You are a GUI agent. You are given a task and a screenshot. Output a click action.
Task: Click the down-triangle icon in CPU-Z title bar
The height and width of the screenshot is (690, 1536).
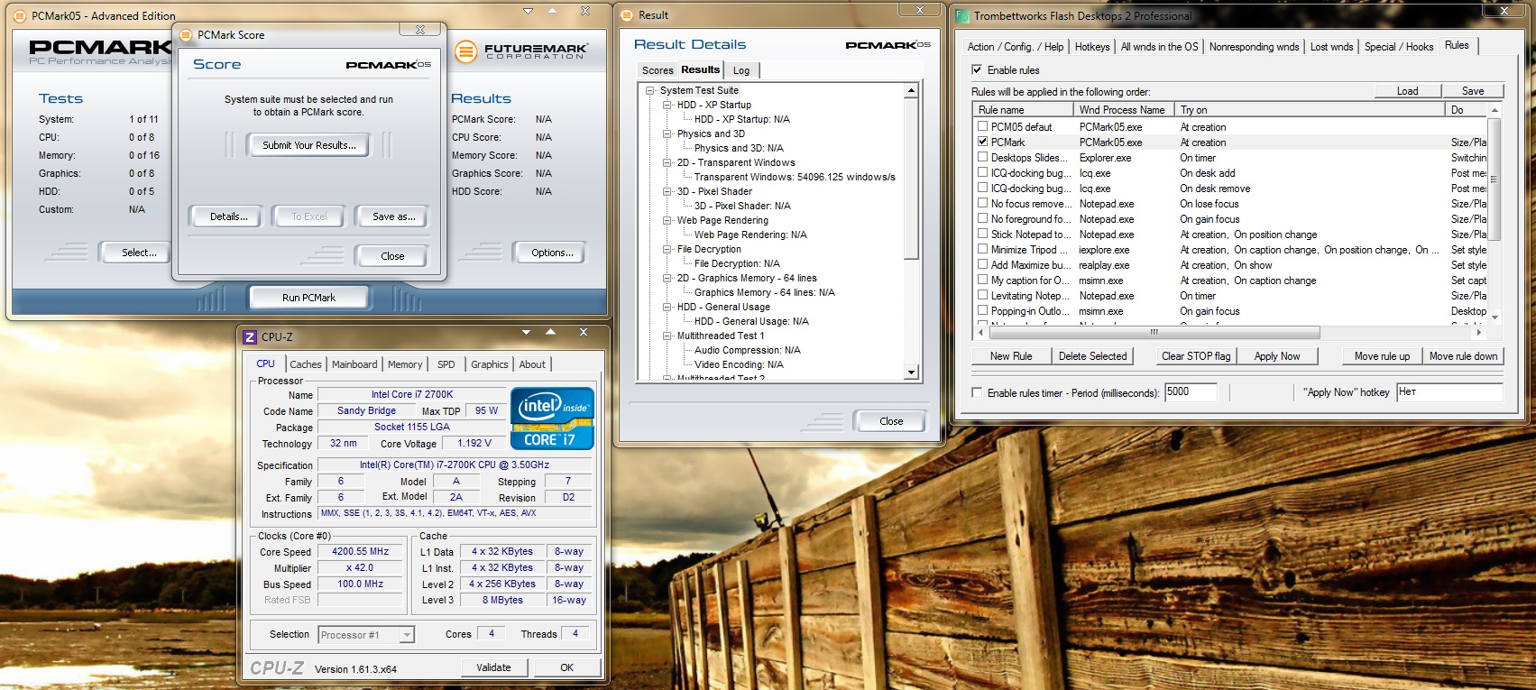(526, 333)
